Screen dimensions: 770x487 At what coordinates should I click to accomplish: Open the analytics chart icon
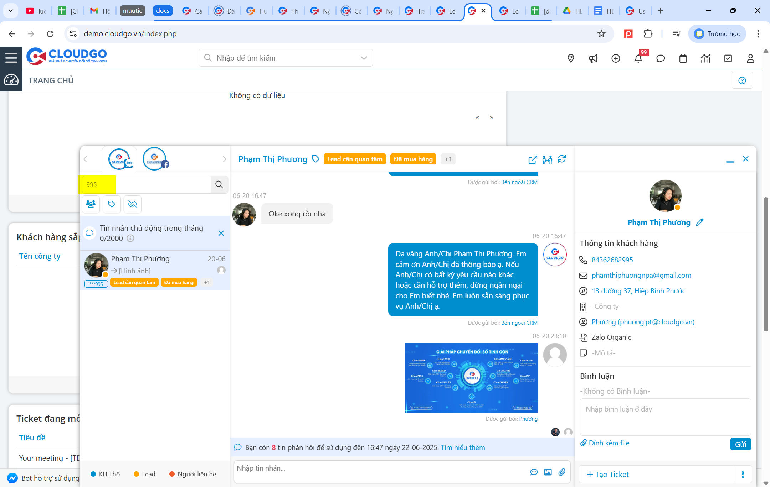coord(705,58)
